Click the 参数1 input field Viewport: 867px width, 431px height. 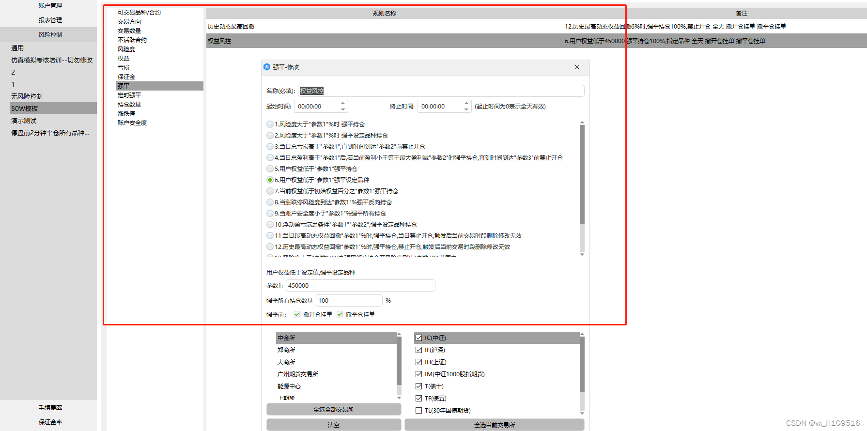pos(360,286)
